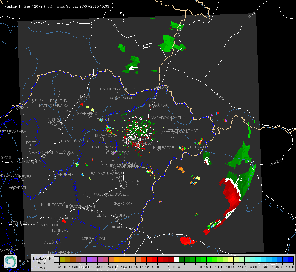Click the HEVES town label
The height and width of the screenshot is (272, 296).
click(25, 177)
